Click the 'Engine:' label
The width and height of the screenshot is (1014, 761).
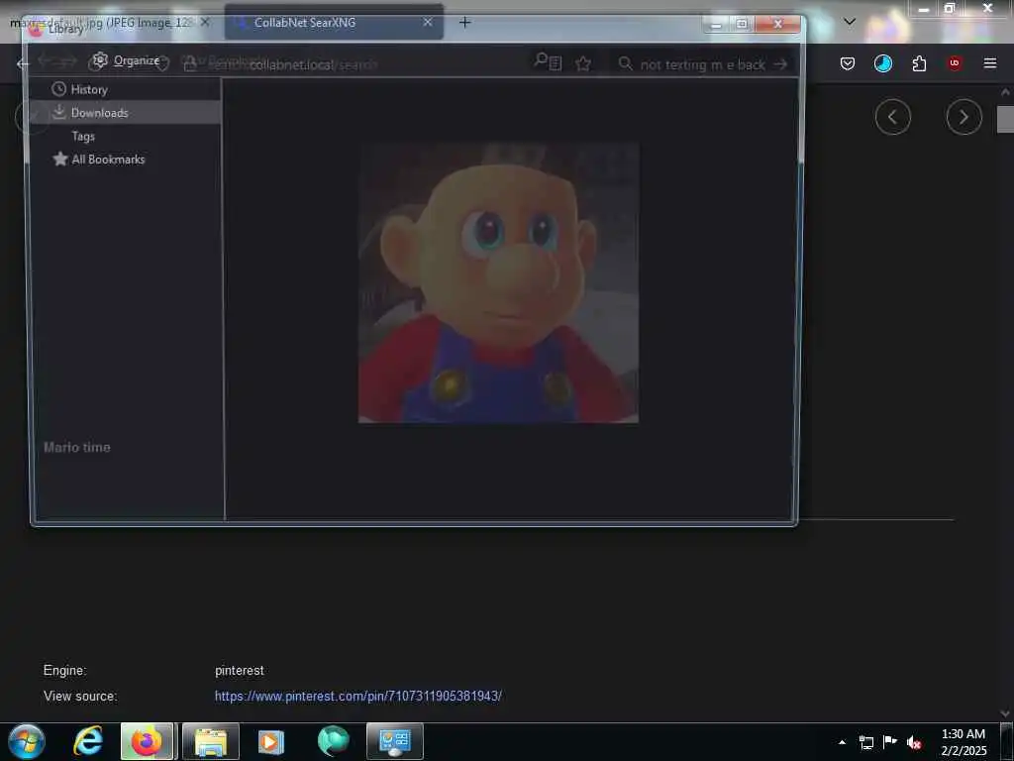point(64,671)
